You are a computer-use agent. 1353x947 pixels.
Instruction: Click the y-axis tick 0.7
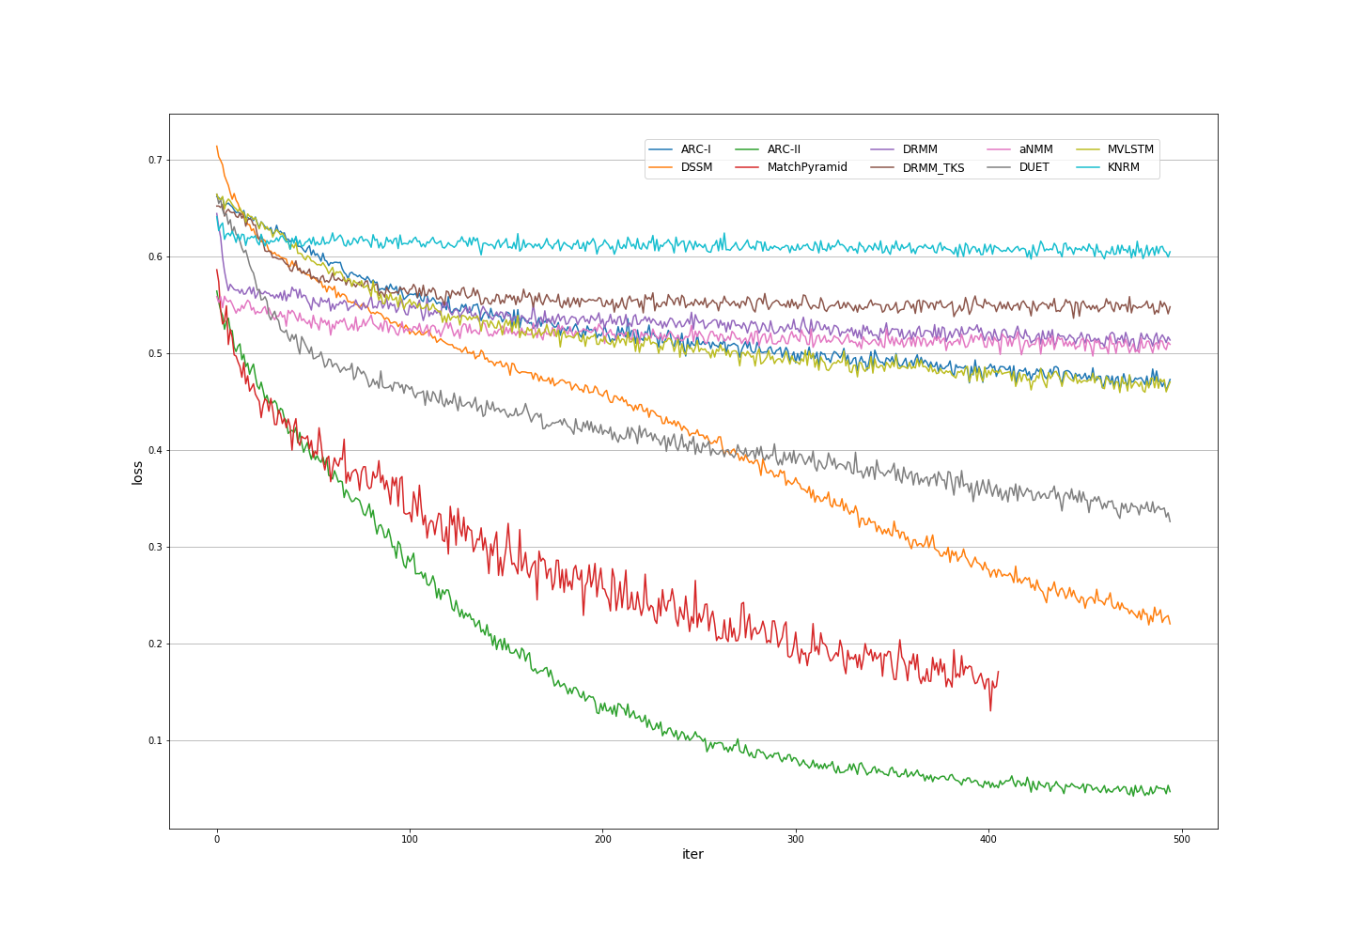point(155,161)
